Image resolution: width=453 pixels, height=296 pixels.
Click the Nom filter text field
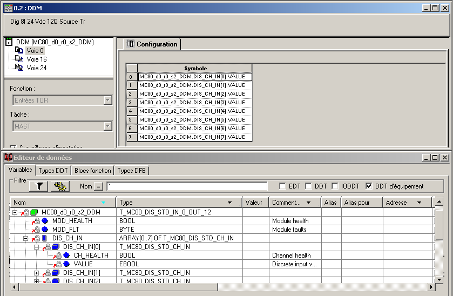(186, 186)
